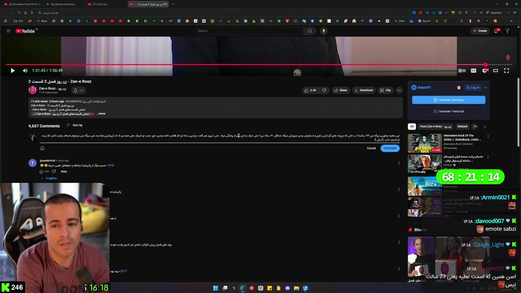Dislike the video
This screenshot has width=521, height=293.
pyautogui.click(x=324, y=90)
